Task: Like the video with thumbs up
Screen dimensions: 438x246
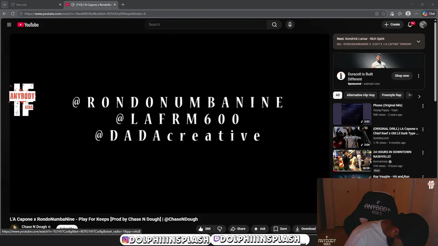Action: point(205,229)
